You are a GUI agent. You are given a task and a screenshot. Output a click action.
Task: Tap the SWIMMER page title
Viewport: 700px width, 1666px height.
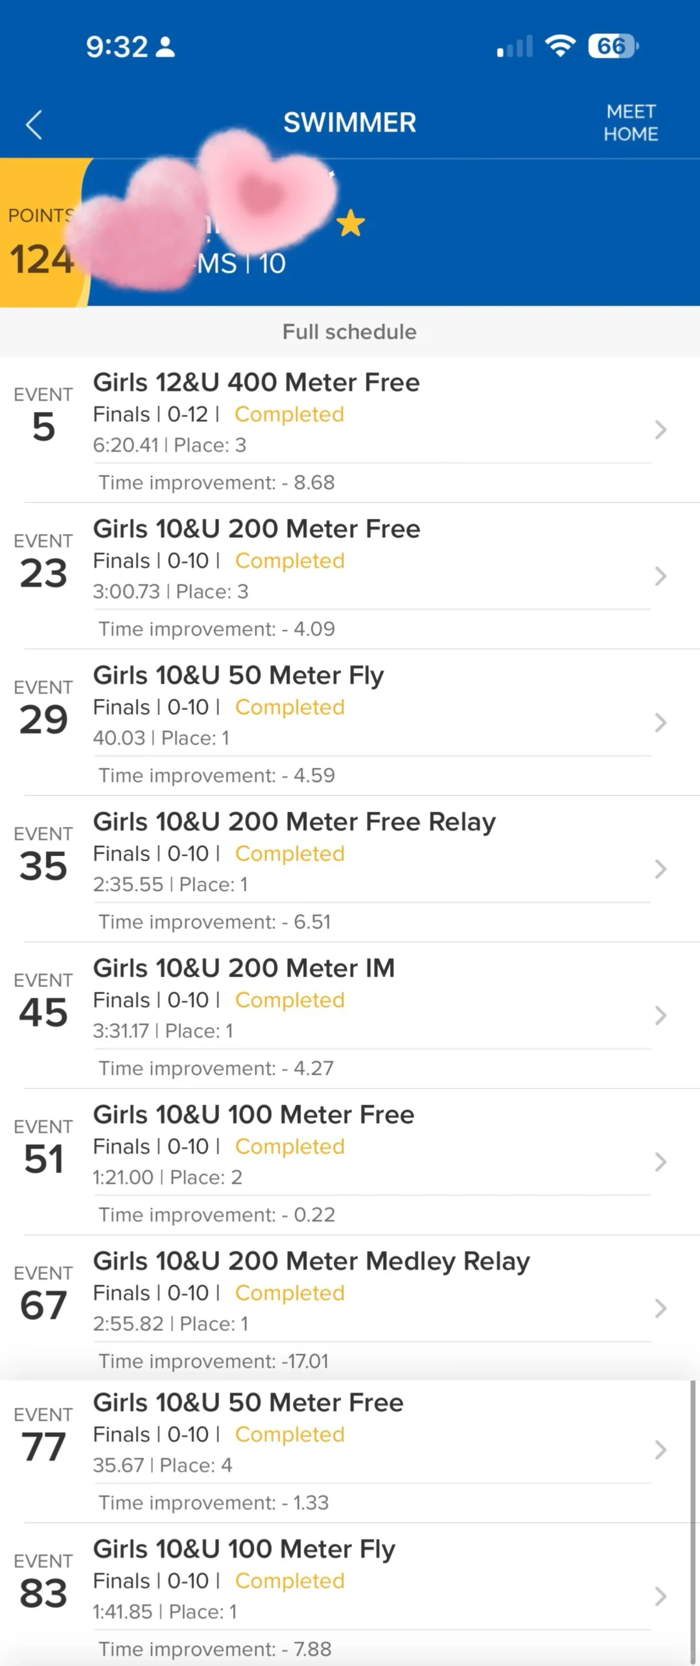(350, 122)
